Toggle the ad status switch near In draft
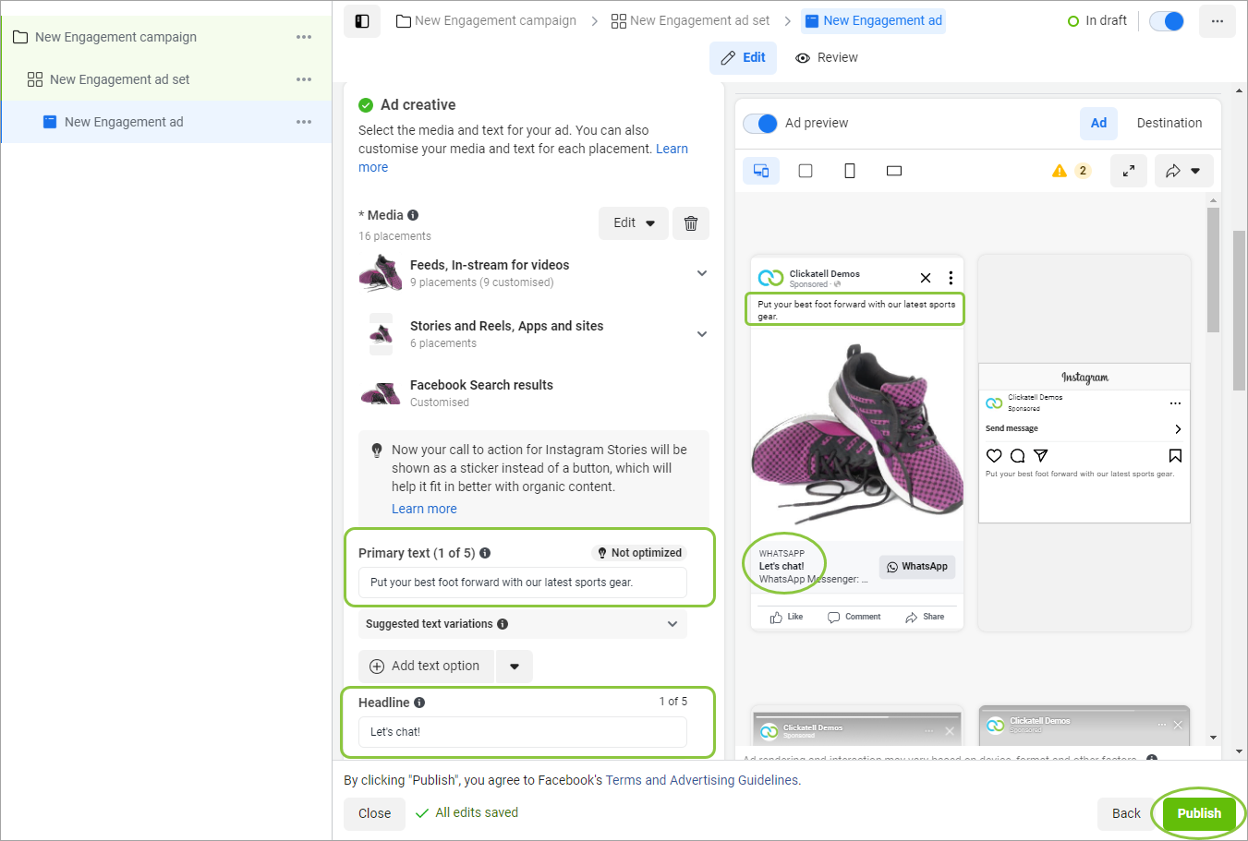This screenshot has height=841, width=1248. point(1167,21)
